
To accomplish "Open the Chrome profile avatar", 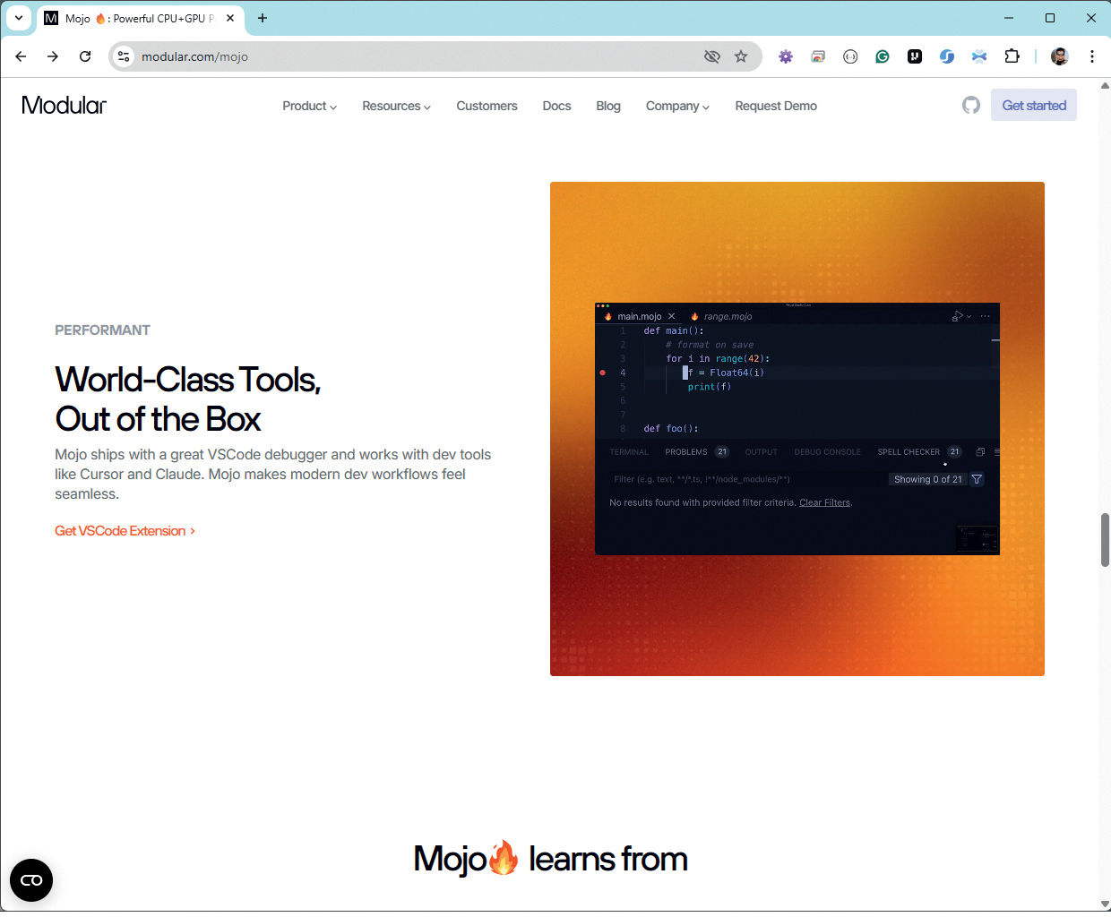I will (x=1060, y=56).
